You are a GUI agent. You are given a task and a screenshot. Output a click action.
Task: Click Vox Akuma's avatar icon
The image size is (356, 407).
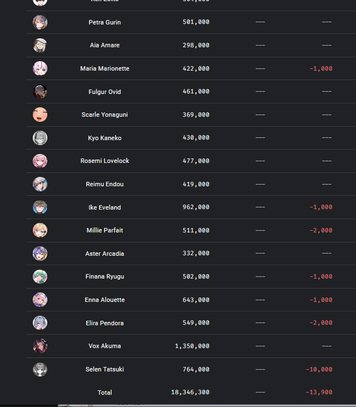40,346
